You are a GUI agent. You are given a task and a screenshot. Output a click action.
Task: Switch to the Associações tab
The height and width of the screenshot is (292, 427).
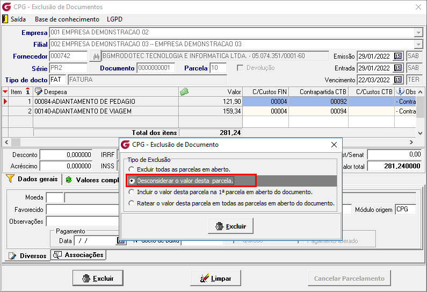[78, 255]
